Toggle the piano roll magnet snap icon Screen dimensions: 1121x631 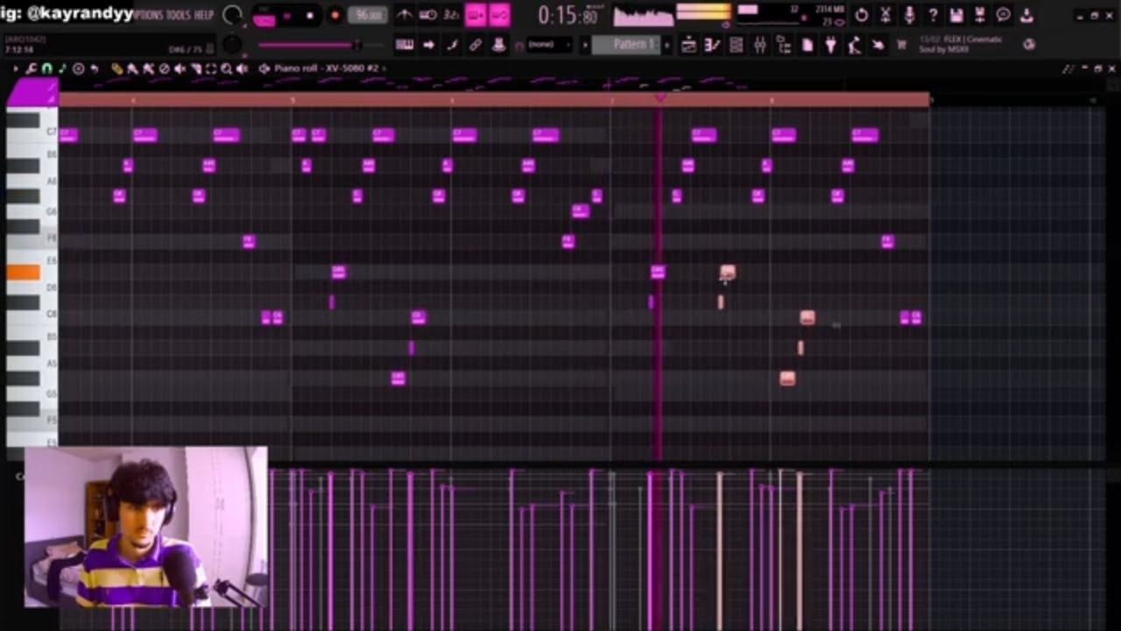click(46, 68)
